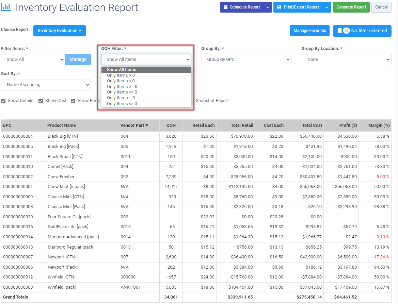The image size is (398, 305).
Task: Toggle the Show Details checkbox
Action: point(3,101)
